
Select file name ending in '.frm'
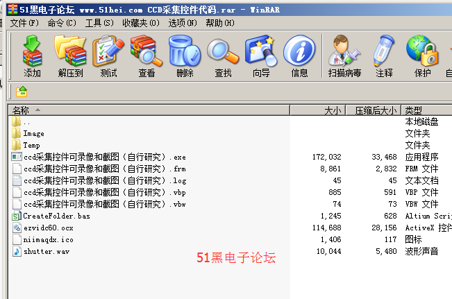coord(105,169)
